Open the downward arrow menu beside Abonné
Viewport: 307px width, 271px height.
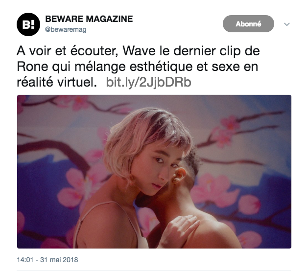click(287, 24)
